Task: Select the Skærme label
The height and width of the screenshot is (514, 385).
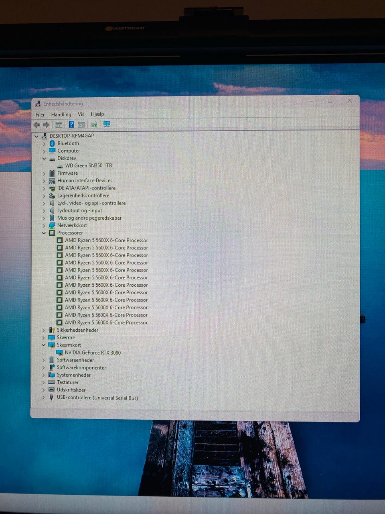Action: point(66,337)
